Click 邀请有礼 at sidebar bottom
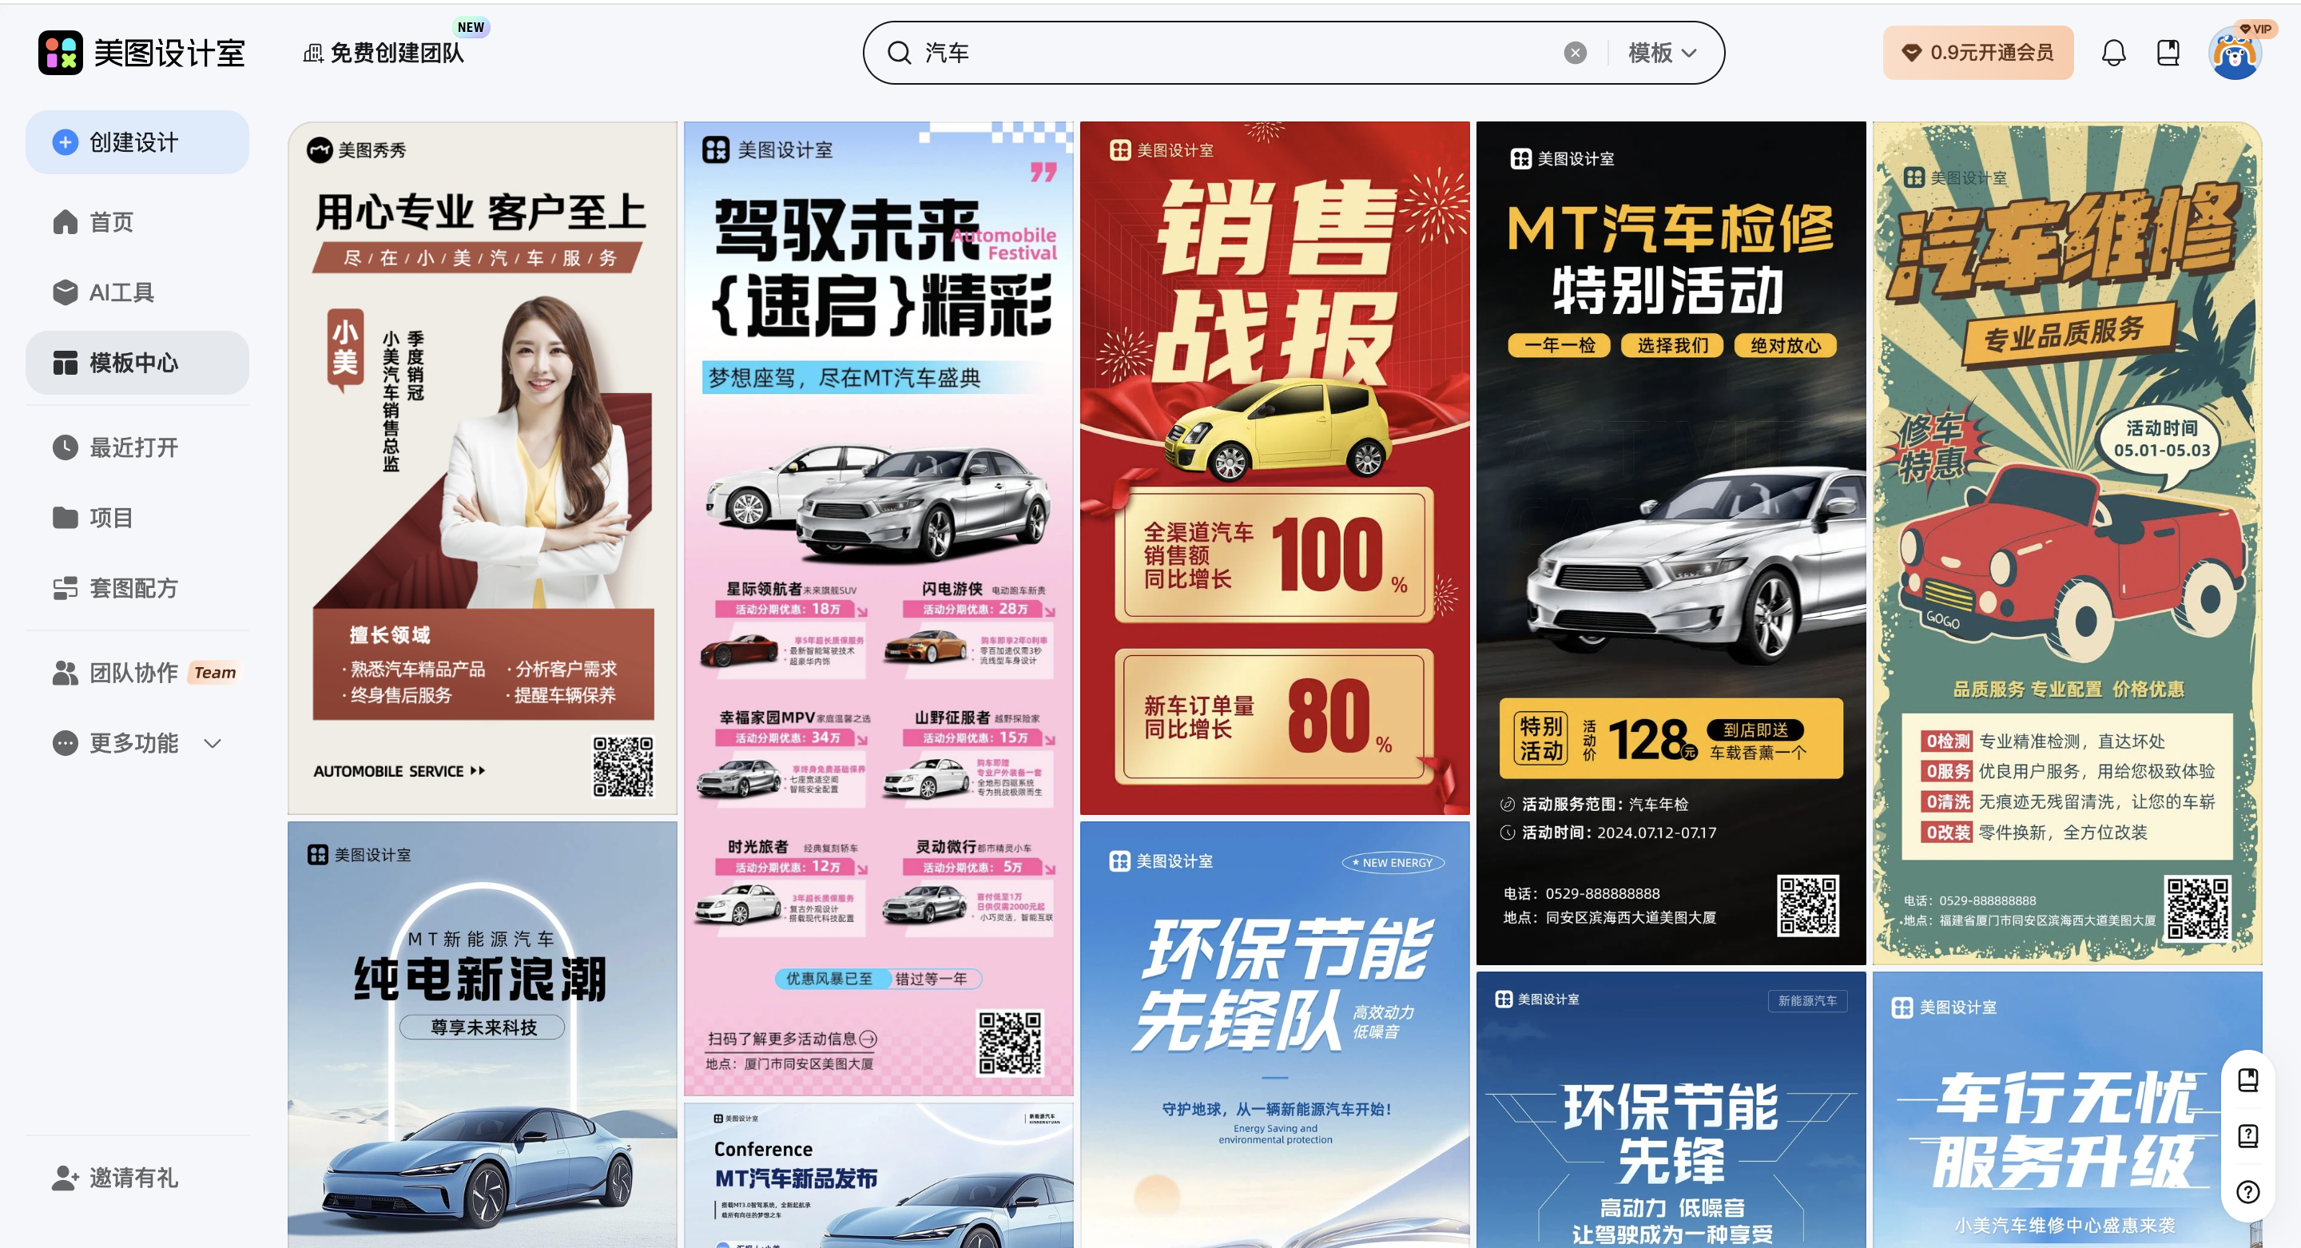This screenshot has height=1248, width=2301. point(133,1178)
